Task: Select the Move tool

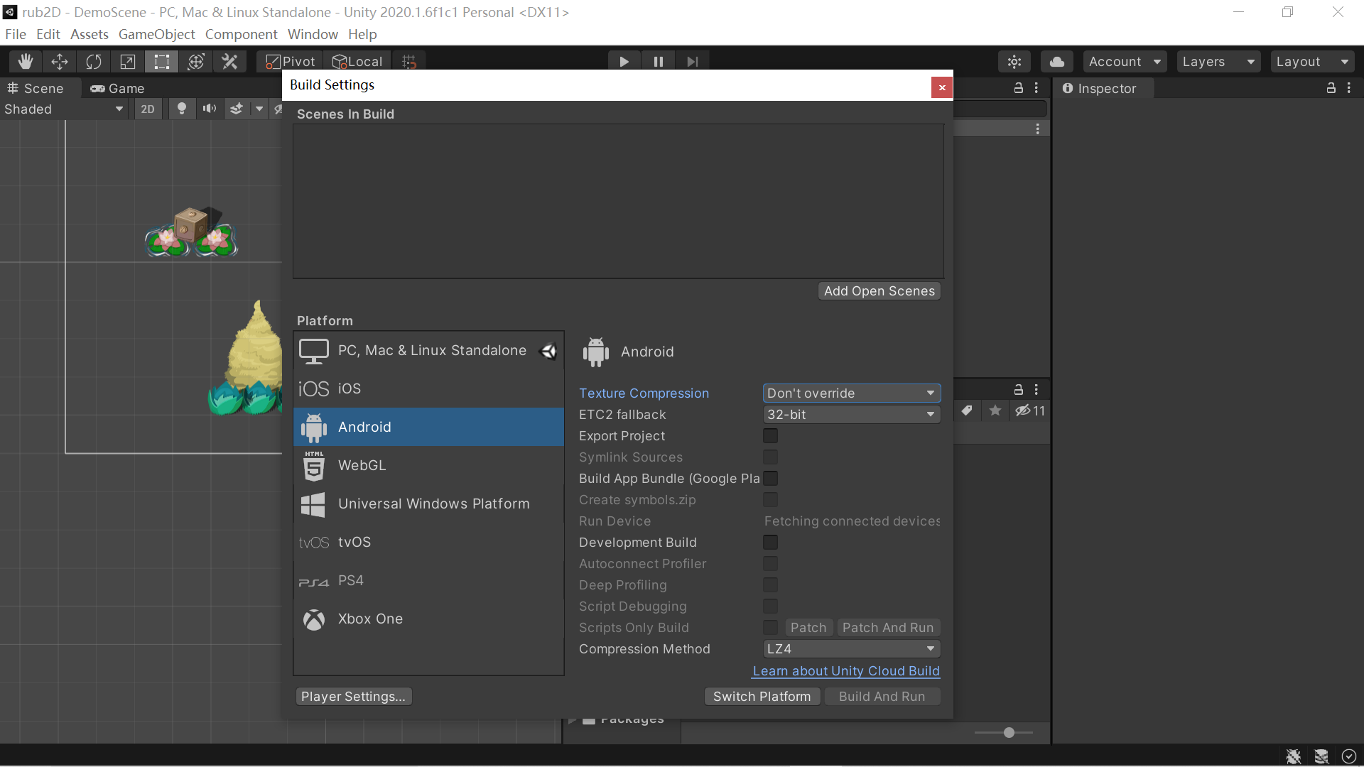Action: [60, 62]
